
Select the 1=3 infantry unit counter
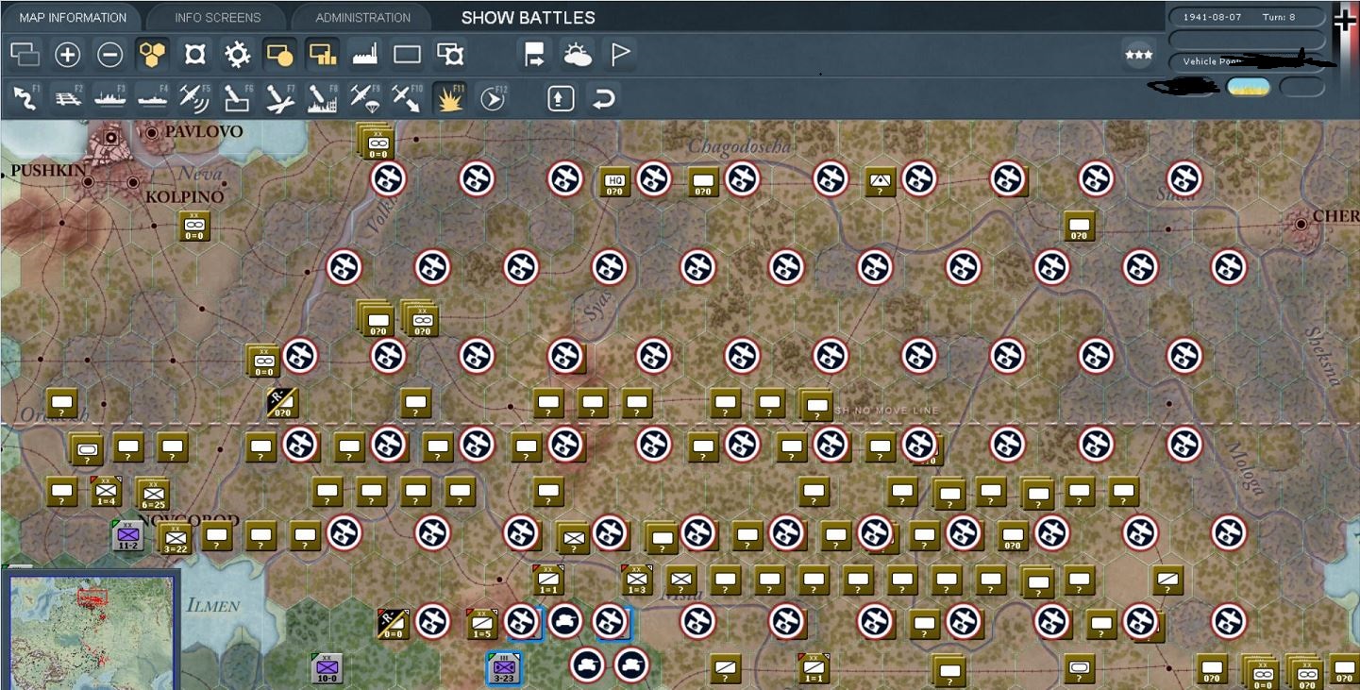point(637,580)
